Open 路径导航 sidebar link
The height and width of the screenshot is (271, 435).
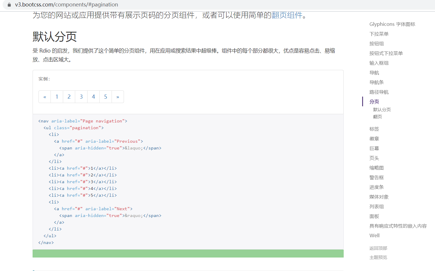(x=379, y=92)
